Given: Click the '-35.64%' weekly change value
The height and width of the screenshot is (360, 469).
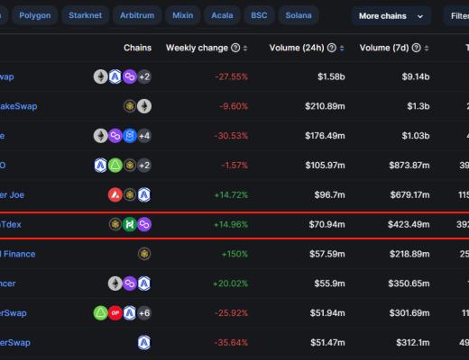Looking at the screenshot, I should pyautogui.click(x=231, y=343).
